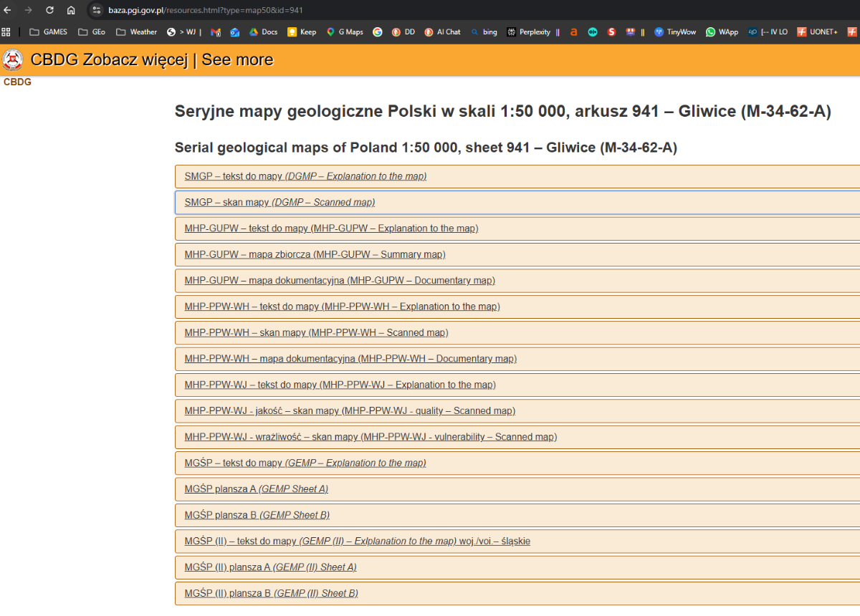
Task: Go to browser home page
Action: (x=70, y=11)
